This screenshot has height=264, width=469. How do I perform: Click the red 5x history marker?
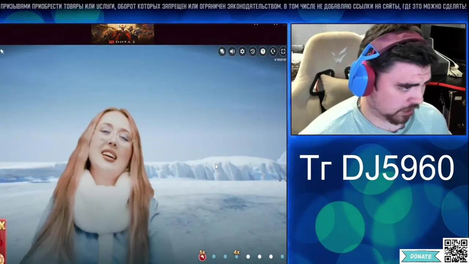[202, 256]
